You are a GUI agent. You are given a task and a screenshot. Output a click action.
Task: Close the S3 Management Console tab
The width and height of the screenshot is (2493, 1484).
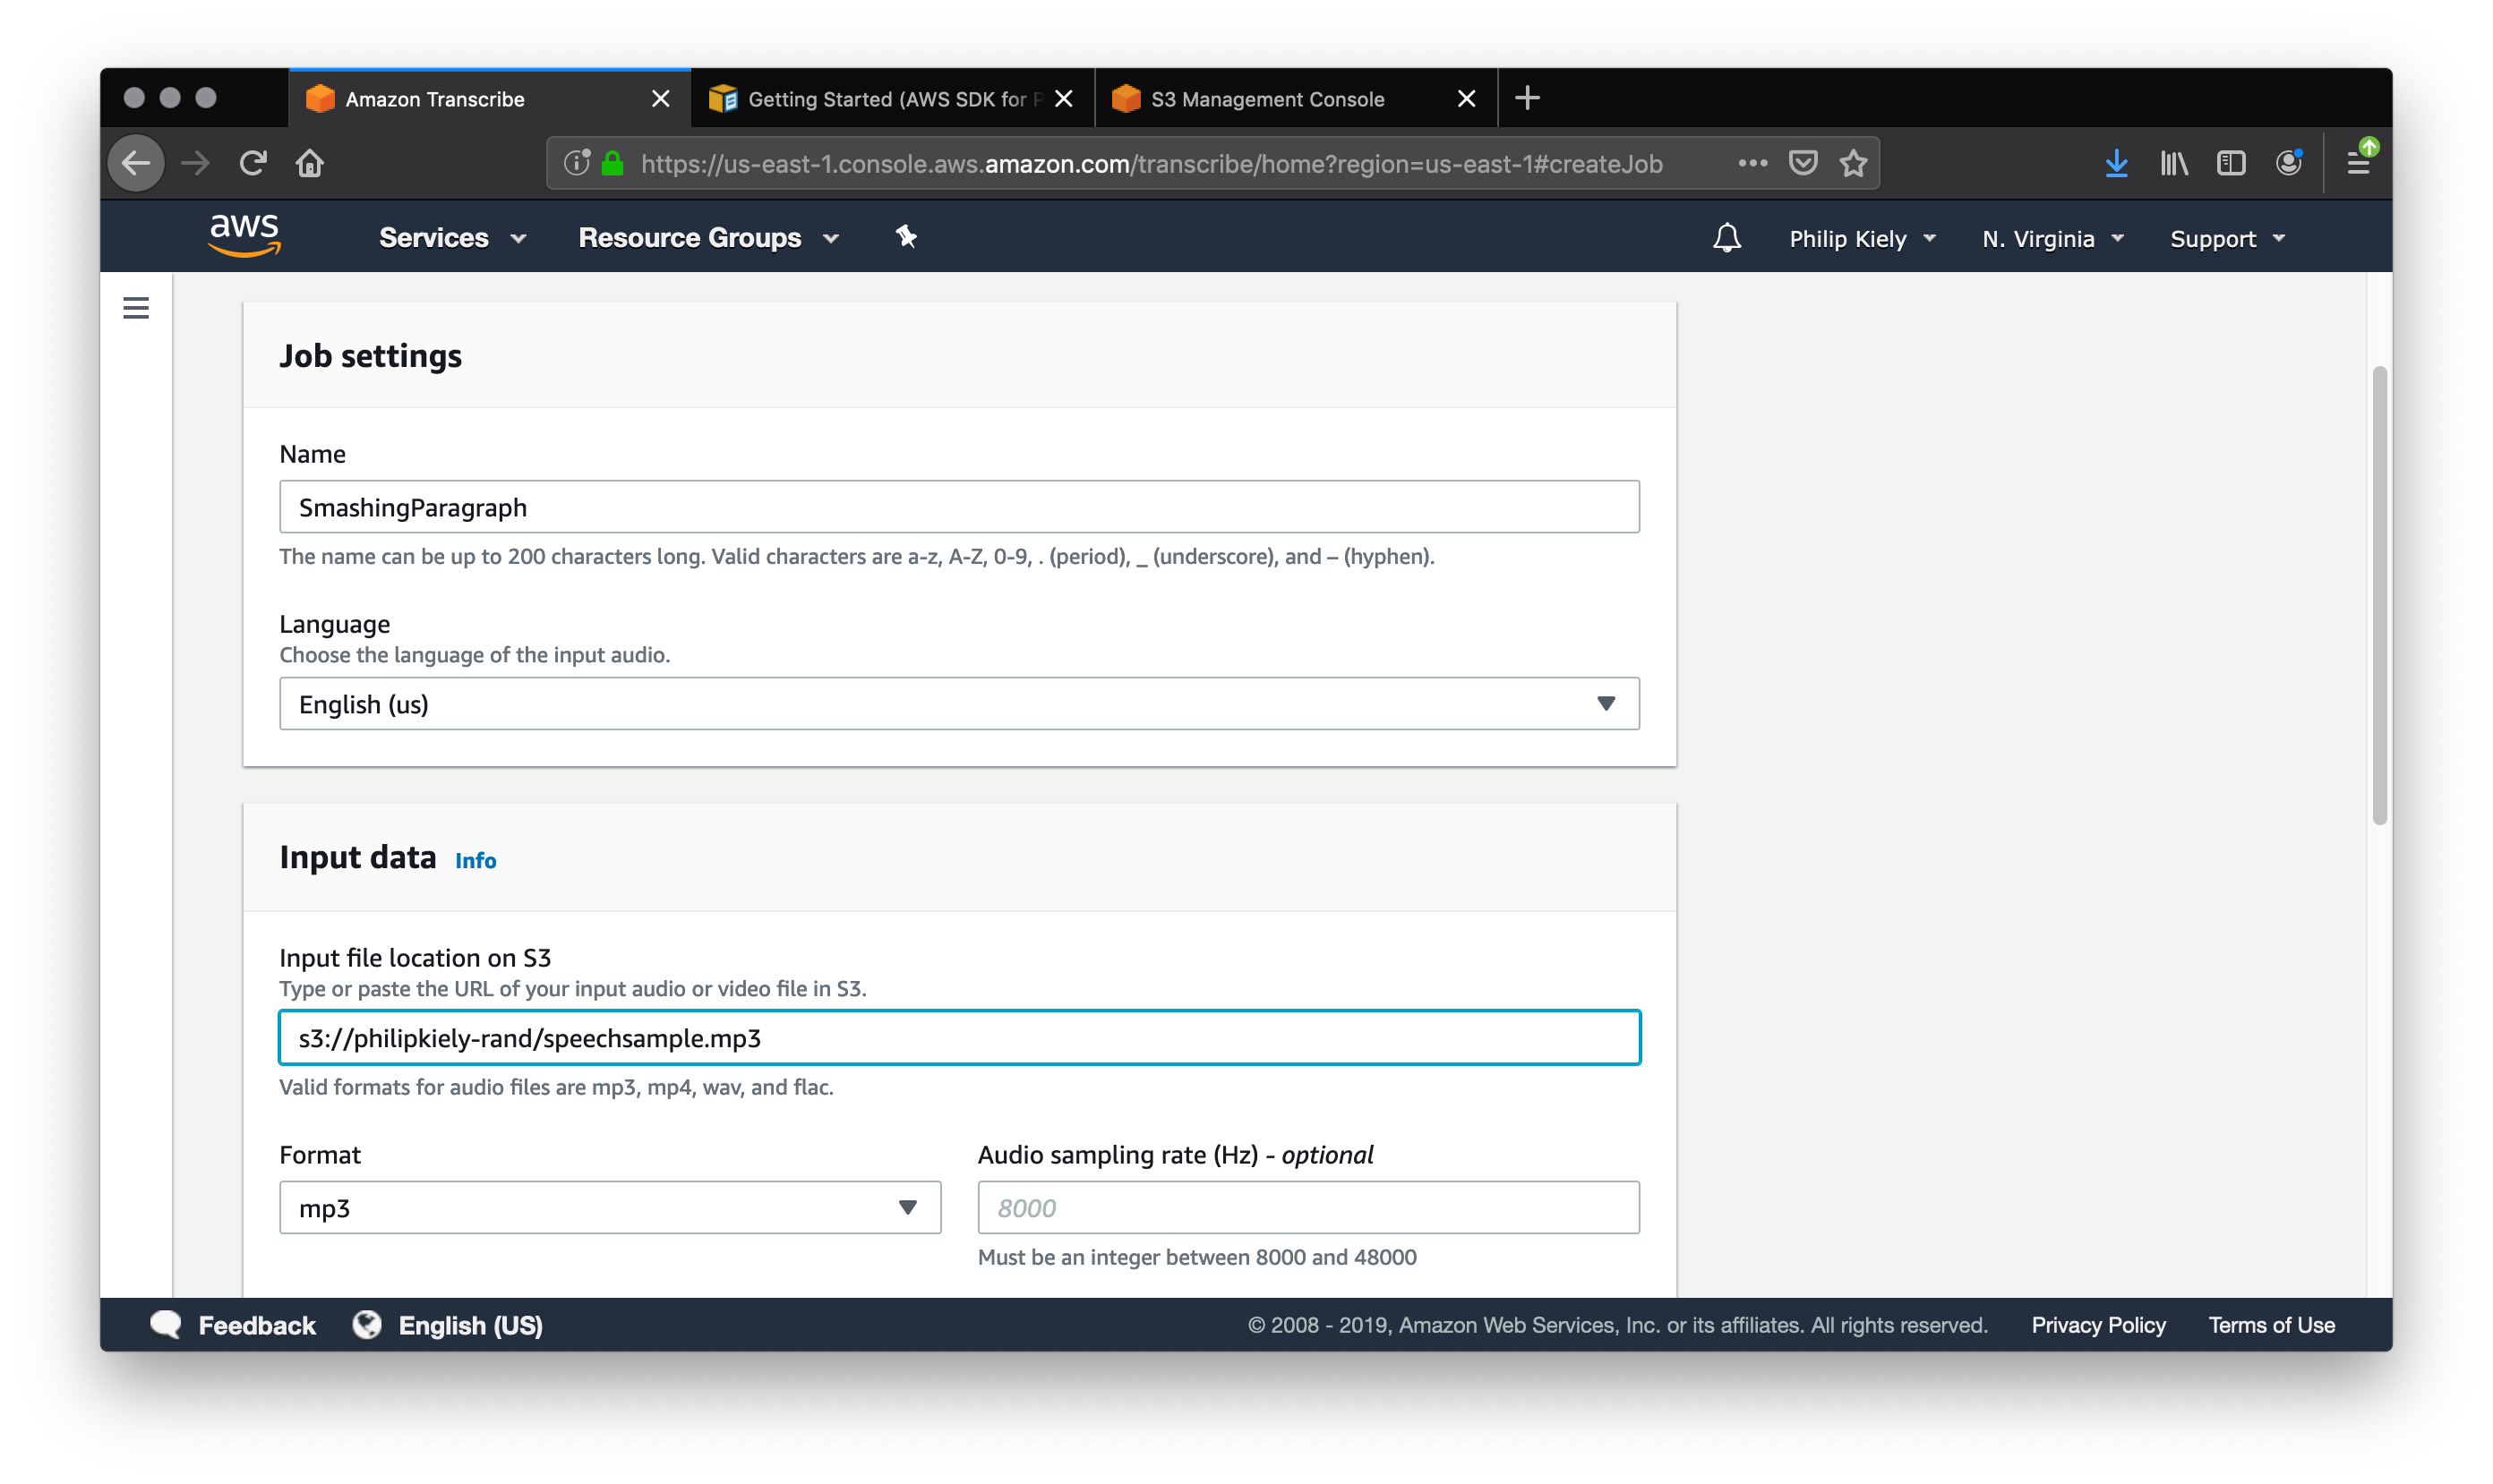pos(1466,98)
